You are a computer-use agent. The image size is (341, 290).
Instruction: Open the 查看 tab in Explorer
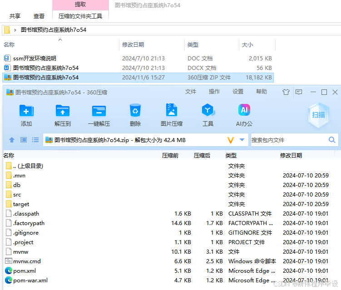click(39, 16)
